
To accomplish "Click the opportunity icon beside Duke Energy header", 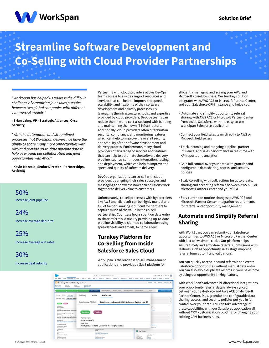I will pos(56,282).
